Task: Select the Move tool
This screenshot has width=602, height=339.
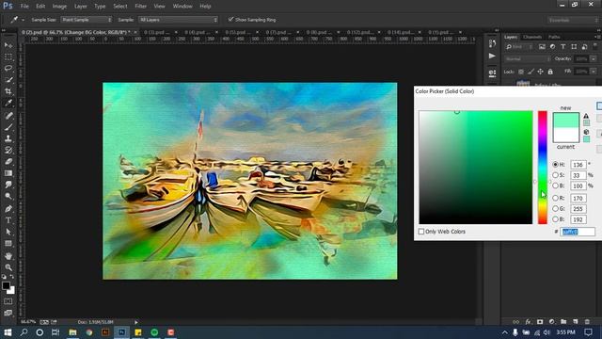Action: pyautogui.click(x=8, y=45)
